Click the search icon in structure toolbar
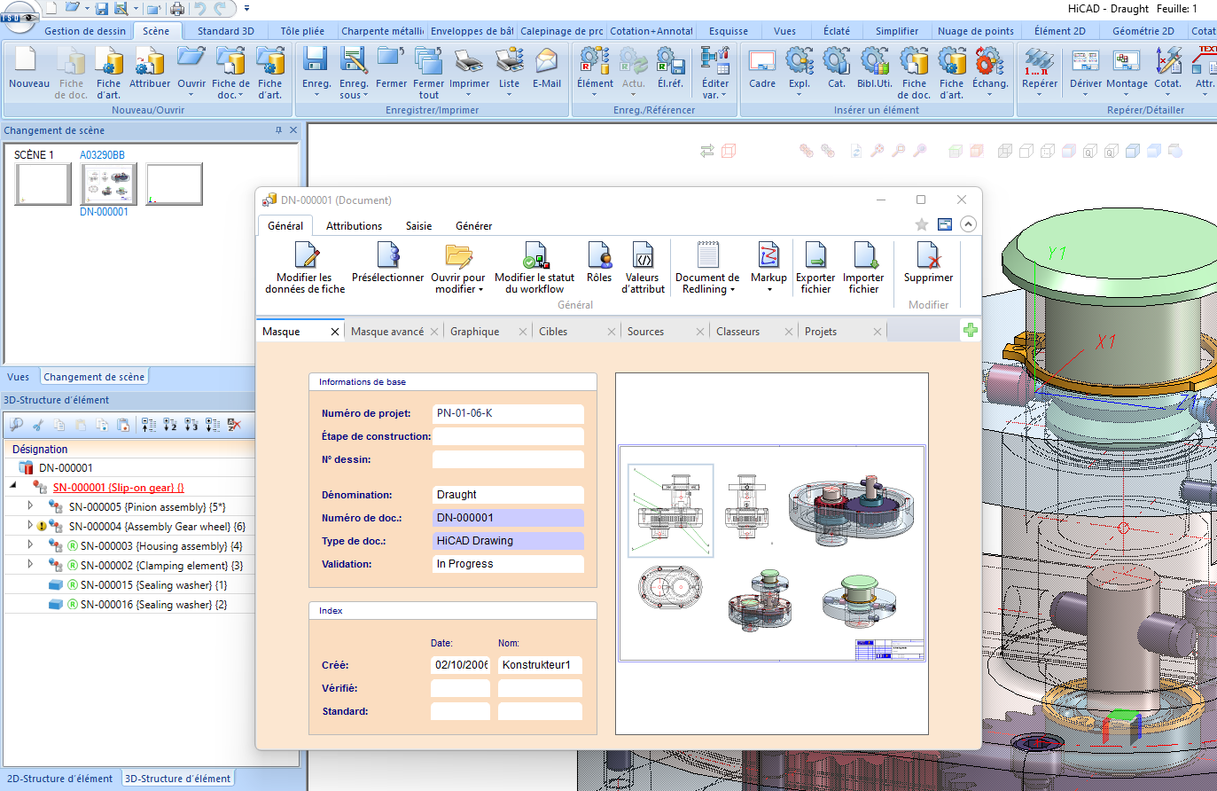1217x791 pixels. (16, 425)
